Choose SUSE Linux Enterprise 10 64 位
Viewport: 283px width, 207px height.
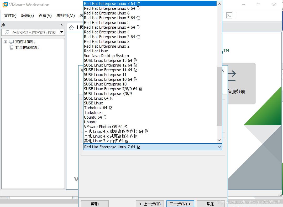click(150, 79)
